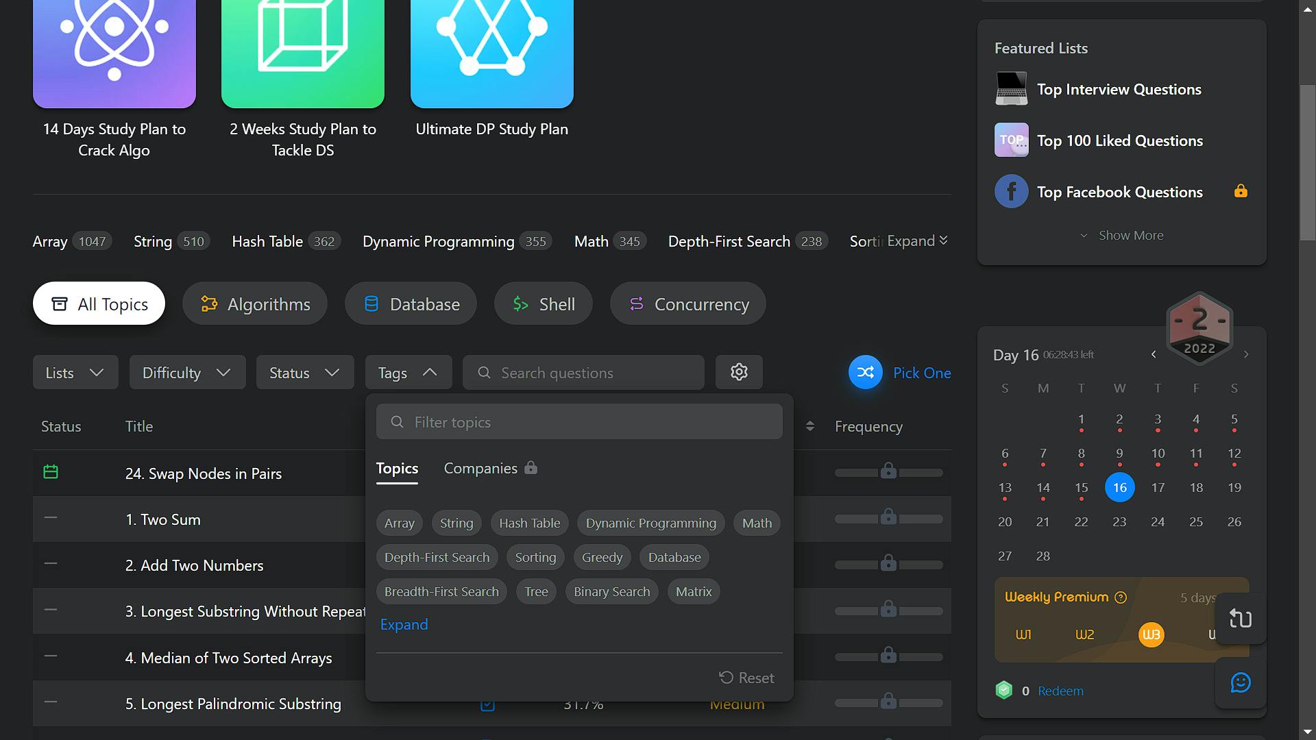Click frequency lock bar for Two Sum
Viewport: 1316px width, 740px height.
point(889,518)
